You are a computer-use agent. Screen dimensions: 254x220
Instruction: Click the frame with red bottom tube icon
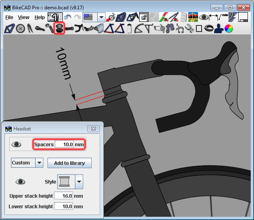click(x=109, y=28)
